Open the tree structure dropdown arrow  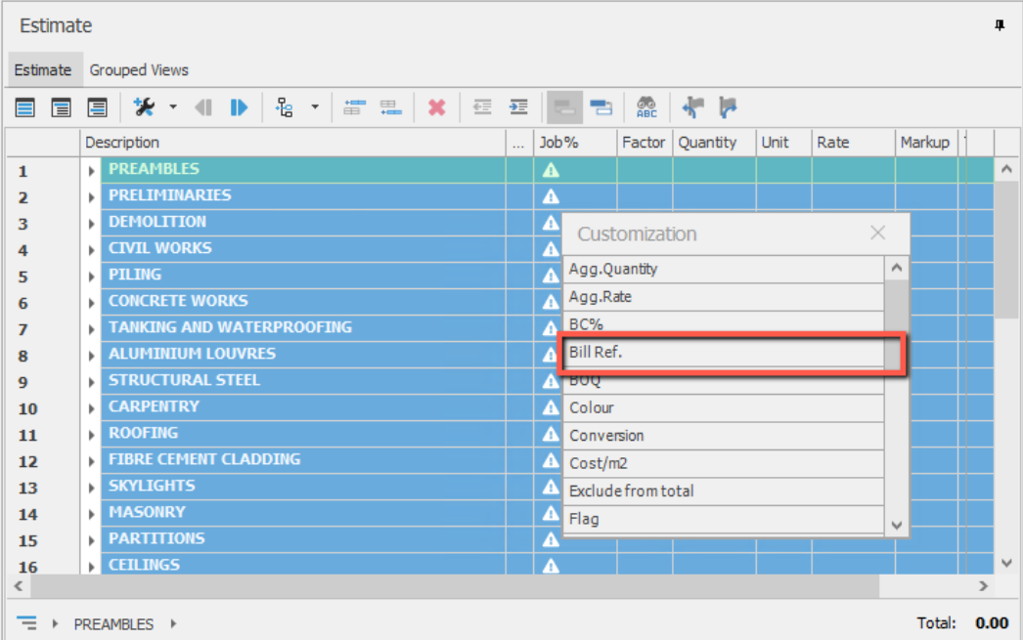[x=314, y=107]
